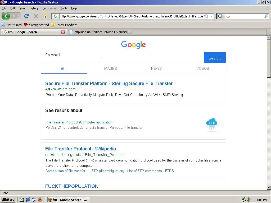Image resolution: width=271 pixels, height=203 pixels.
Task: Open File Transfer Protocol (Computer application) link
Action: tap(79, 122)
